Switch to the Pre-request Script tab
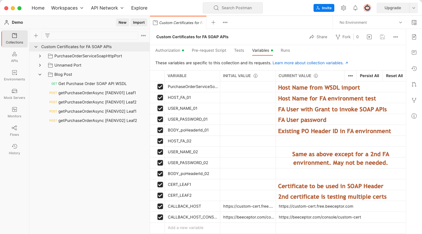 209,50
